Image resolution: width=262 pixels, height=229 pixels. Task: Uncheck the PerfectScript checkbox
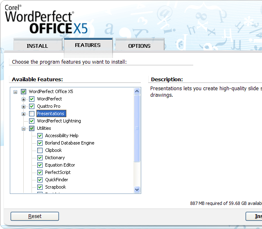(x=40, y=172)
